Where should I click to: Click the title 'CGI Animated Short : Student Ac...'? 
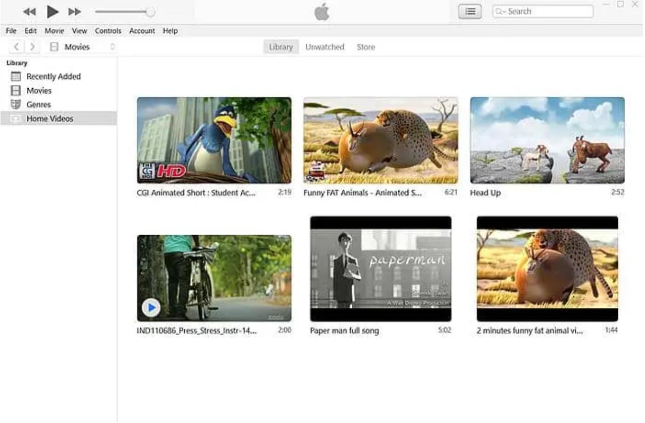(x=196, y=193)
